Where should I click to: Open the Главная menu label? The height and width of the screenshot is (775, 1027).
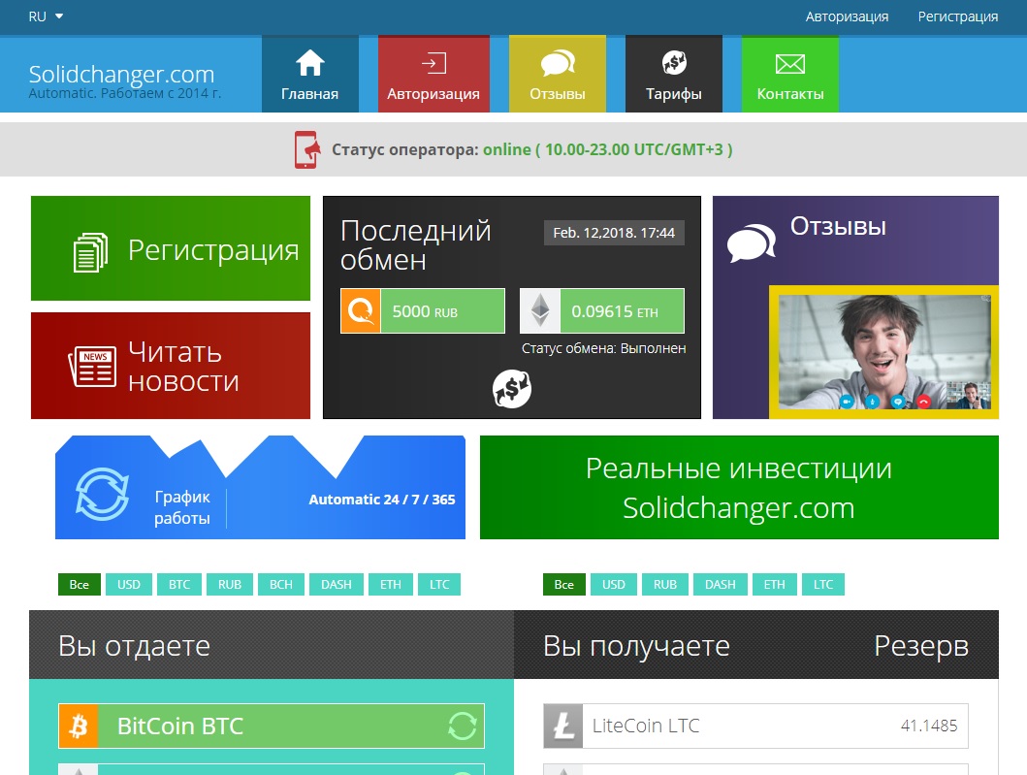tap(309, 94)
